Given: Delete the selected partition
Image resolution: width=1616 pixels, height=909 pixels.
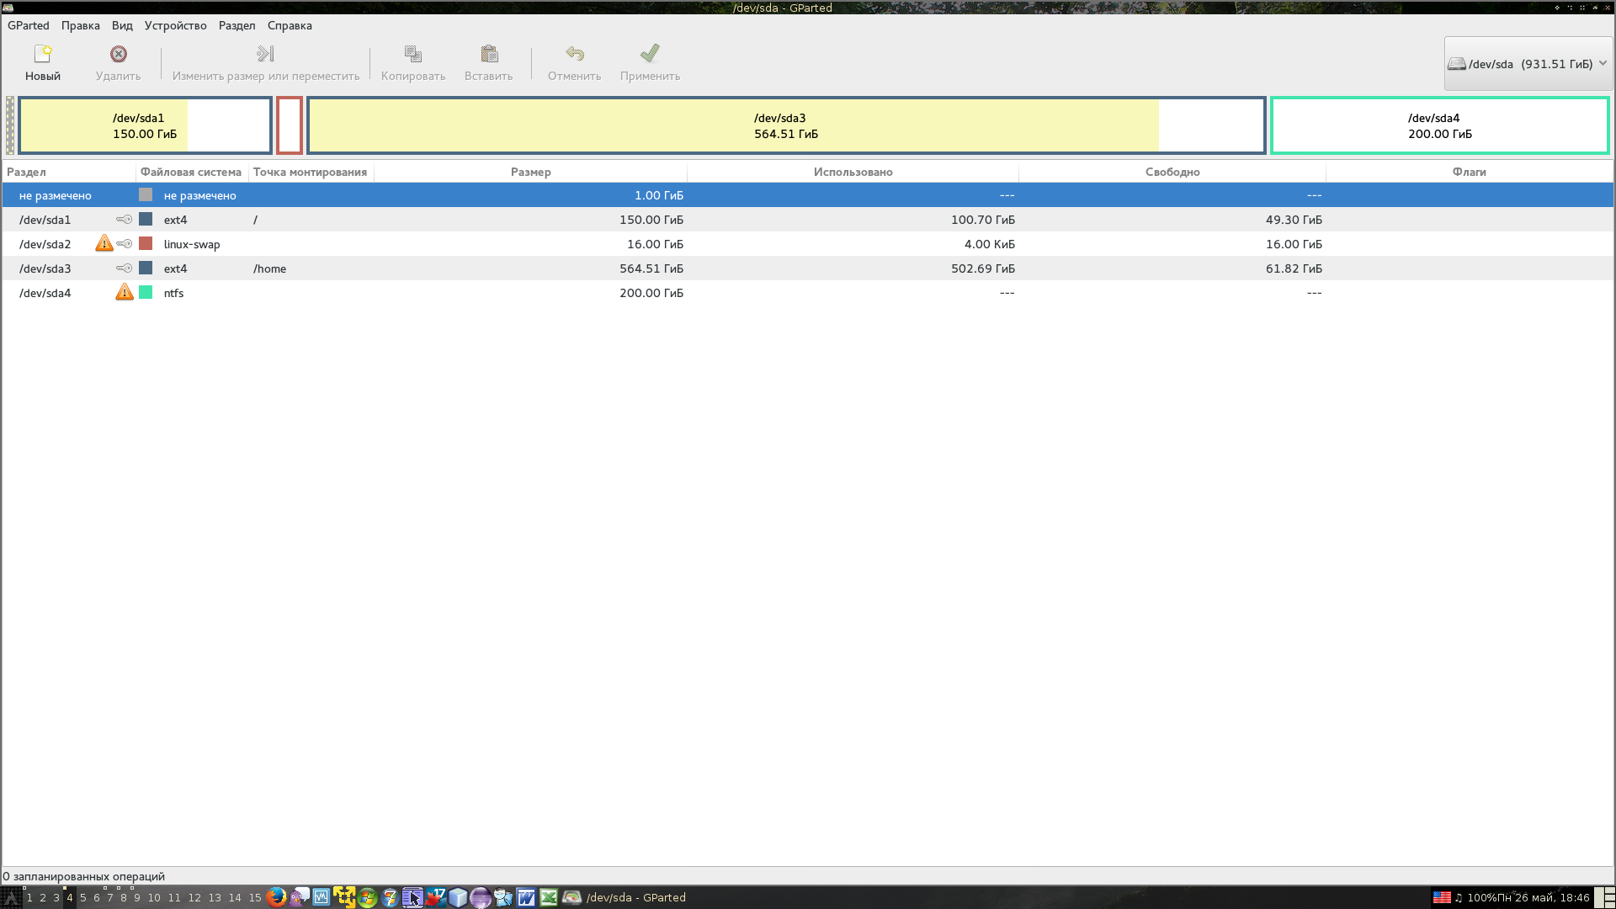Looking at the screenshot, I should (117, 61).
